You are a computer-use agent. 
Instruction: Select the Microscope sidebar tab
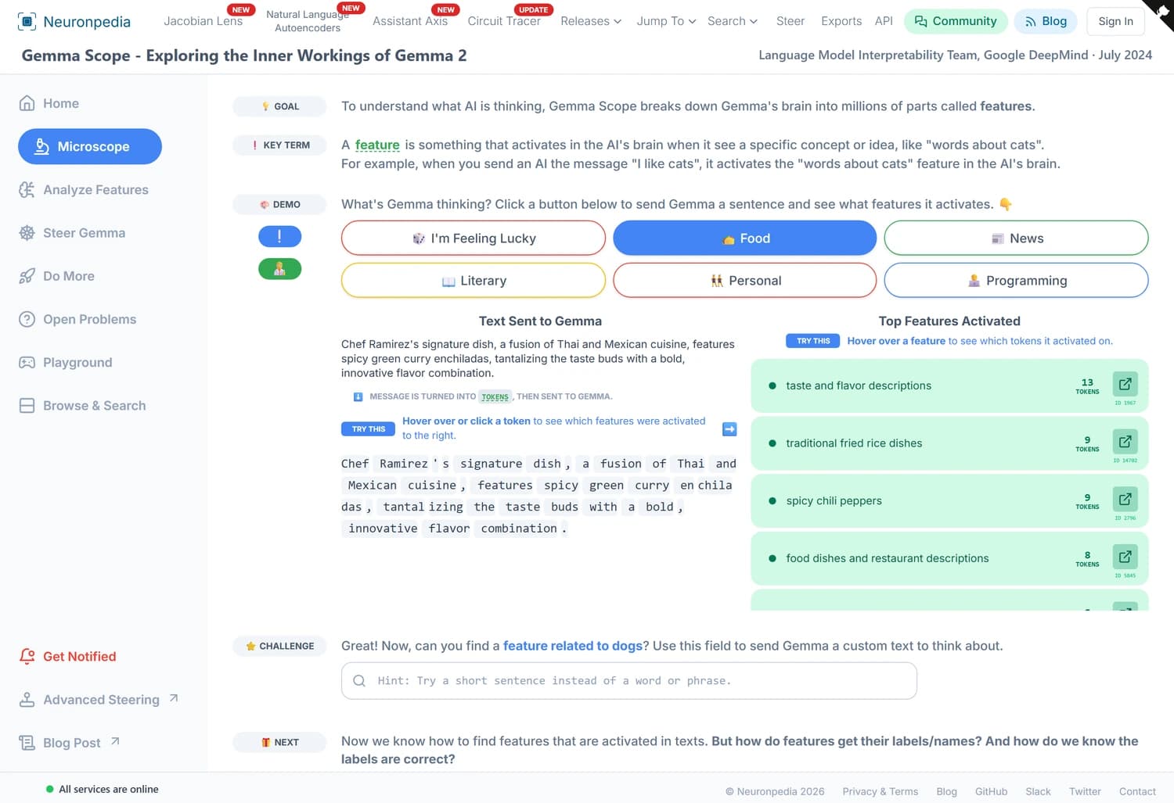pos(90,146)
